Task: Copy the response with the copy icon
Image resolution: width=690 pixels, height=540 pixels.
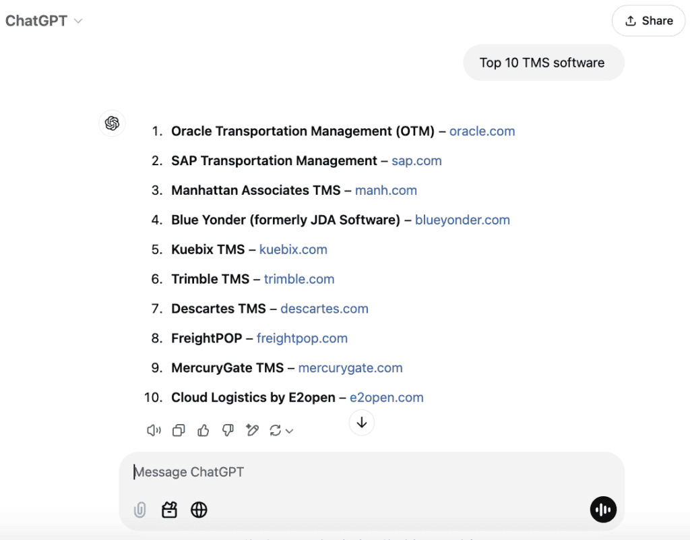Action: [x=179, y=430]
